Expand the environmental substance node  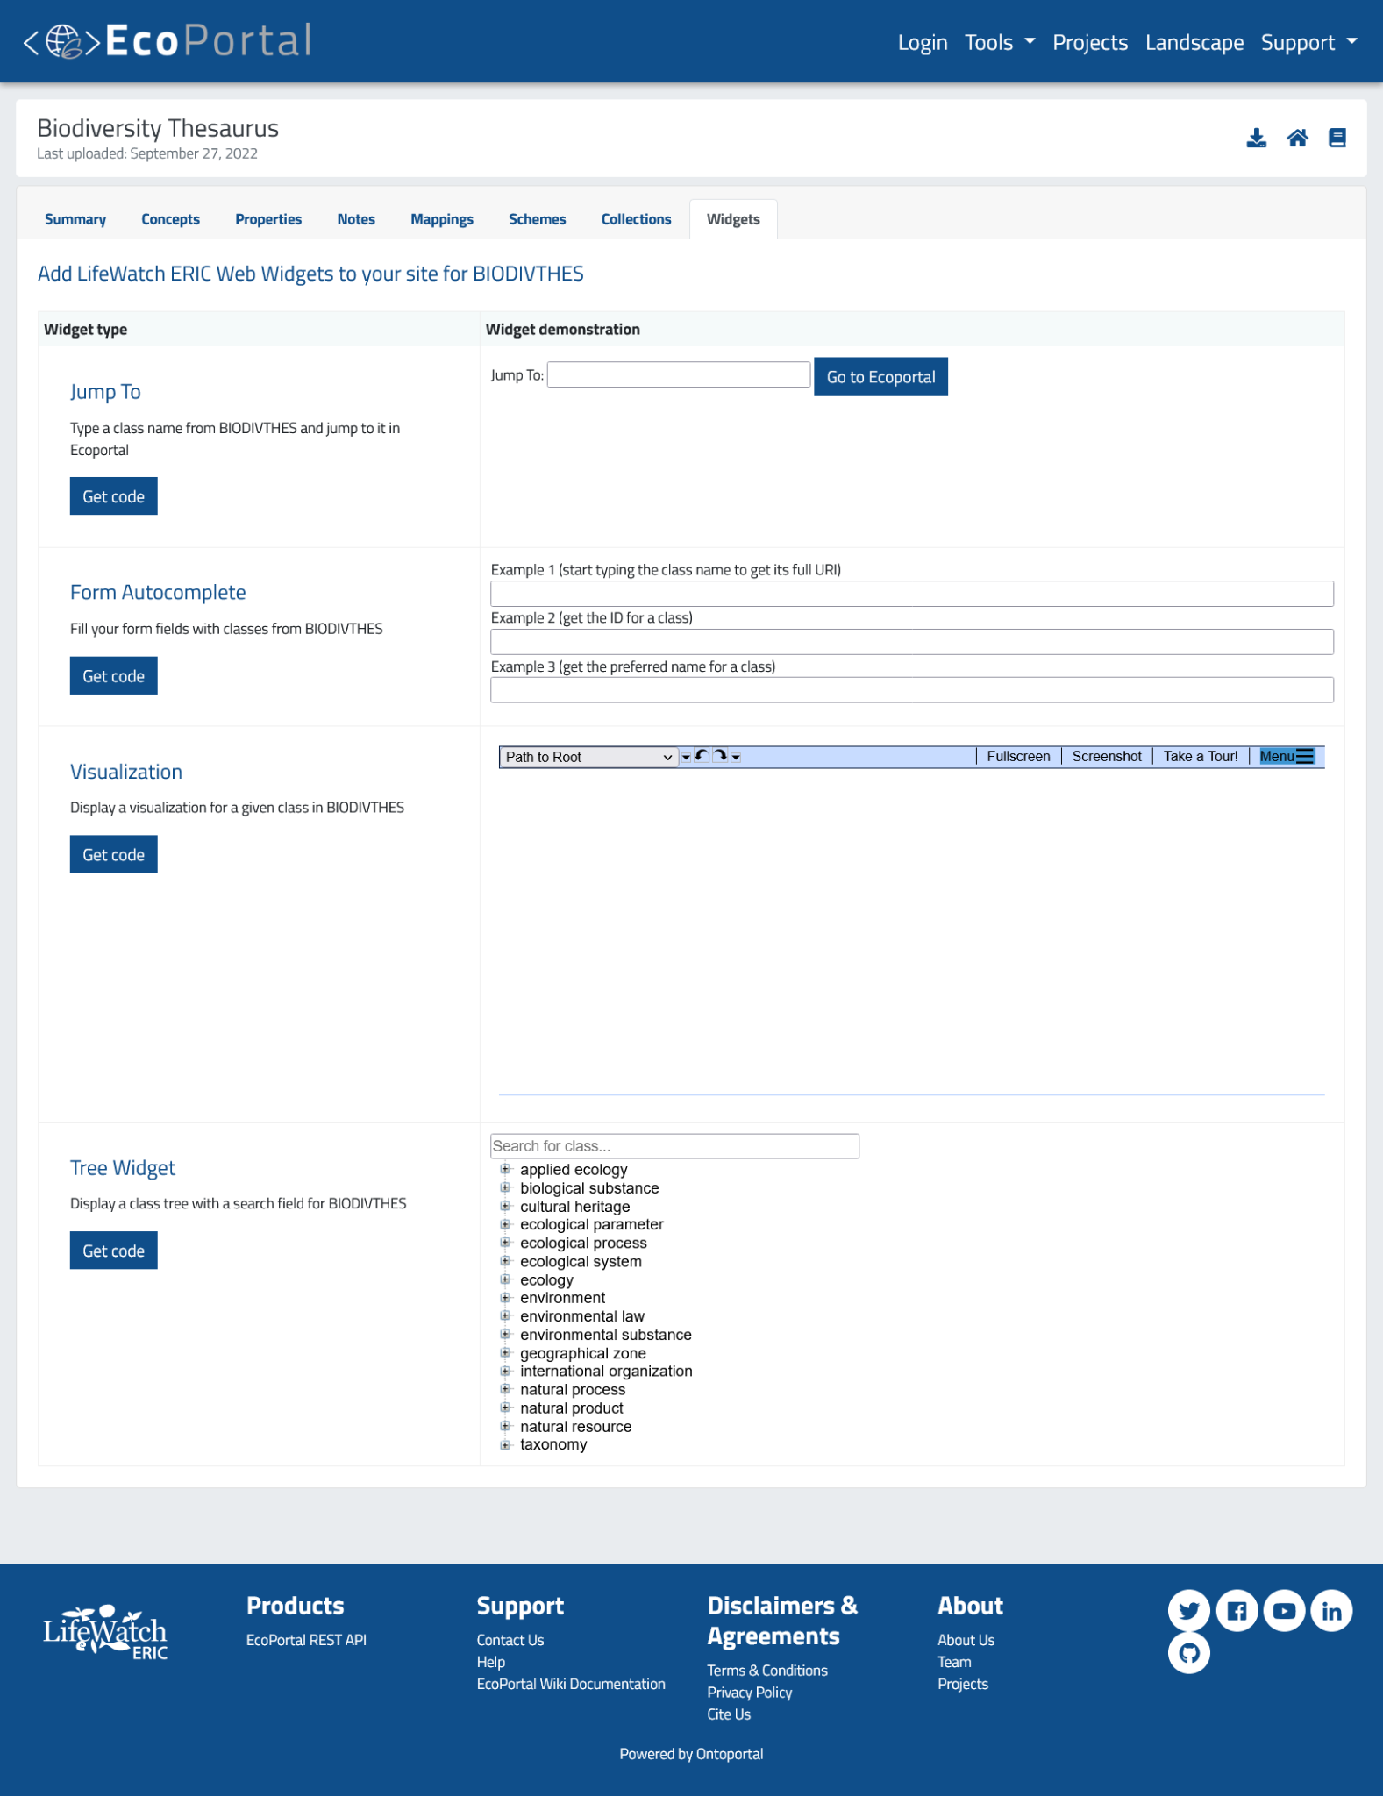pyautogui.click(x=505, y=1334)
